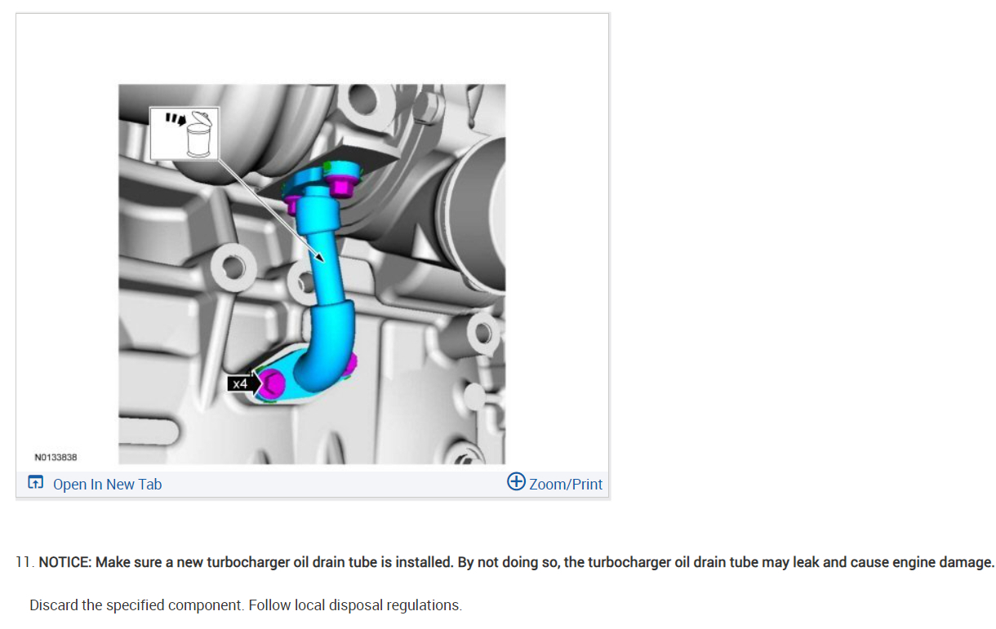Click the small magenta bolt under upper flange
The image size is (996, 629).
point(290,202)
